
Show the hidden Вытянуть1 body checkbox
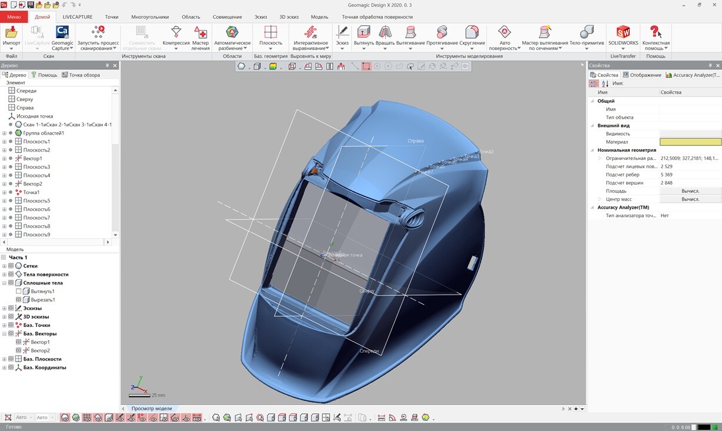18,291
